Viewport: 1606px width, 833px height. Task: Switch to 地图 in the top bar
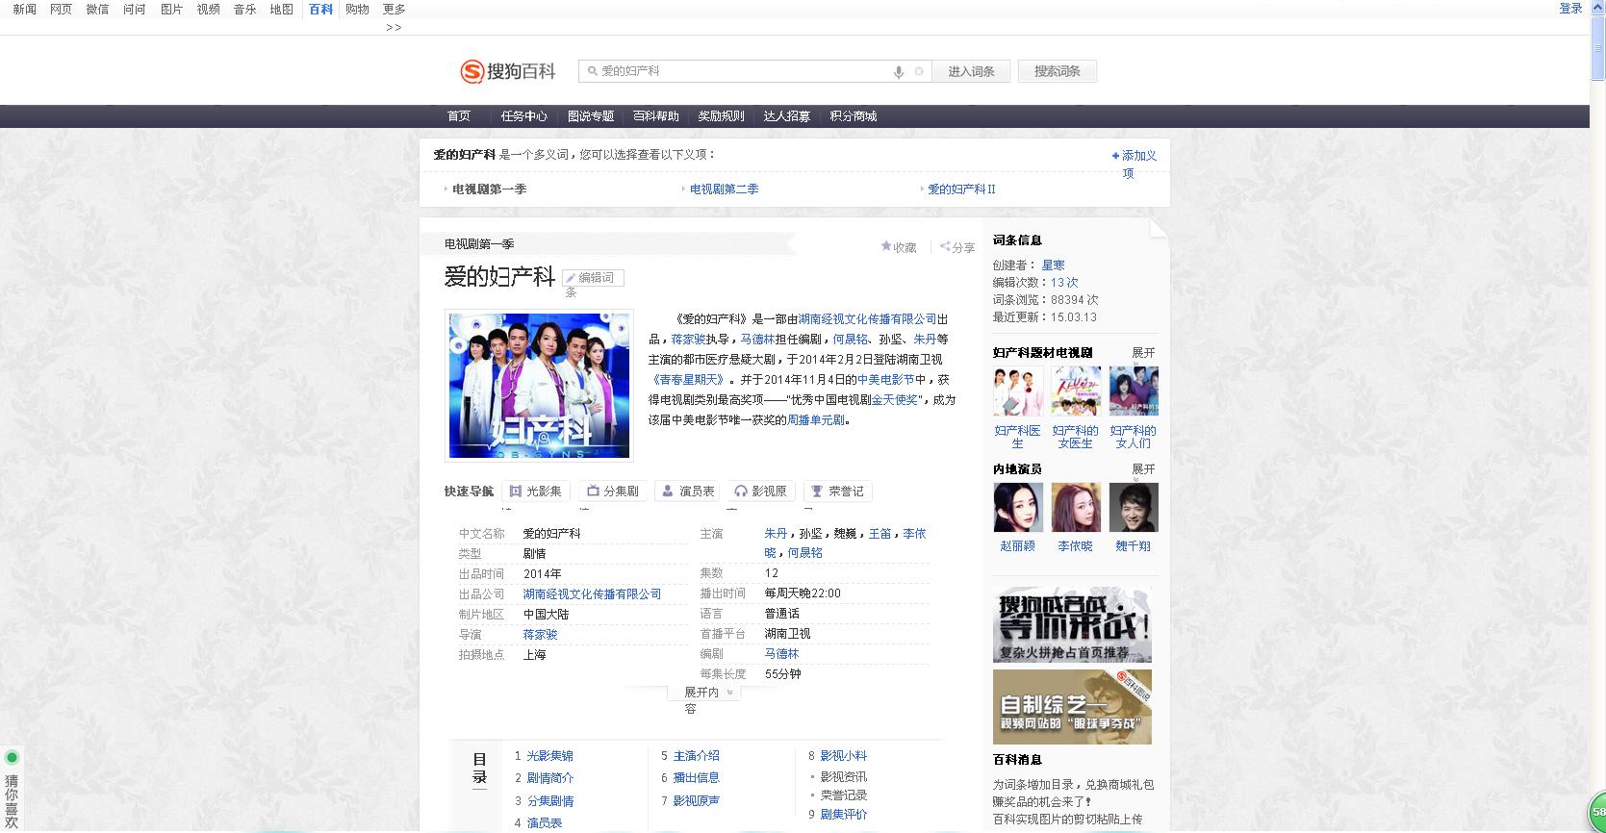(281, 9)
